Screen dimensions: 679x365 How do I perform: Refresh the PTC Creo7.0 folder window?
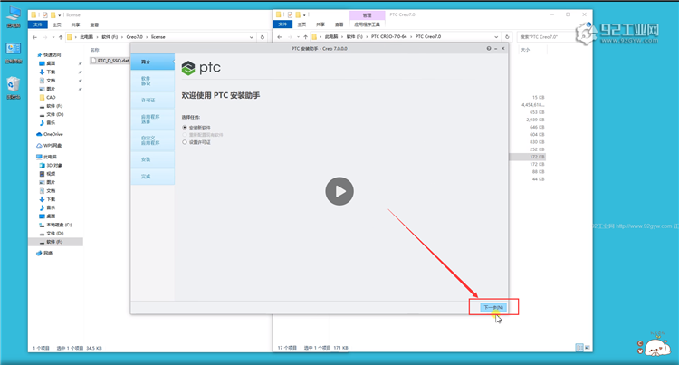click(x=507, y=37)
